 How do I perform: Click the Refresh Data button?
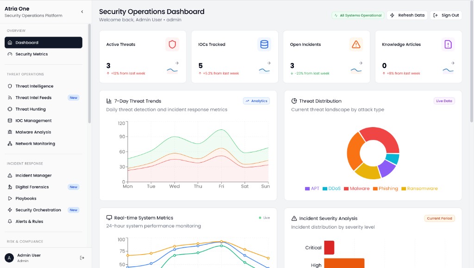407,15
